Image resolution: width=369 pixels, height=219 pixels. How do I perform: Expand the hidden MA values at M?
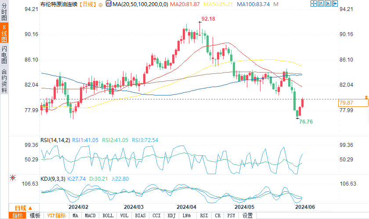pos(276,4)
